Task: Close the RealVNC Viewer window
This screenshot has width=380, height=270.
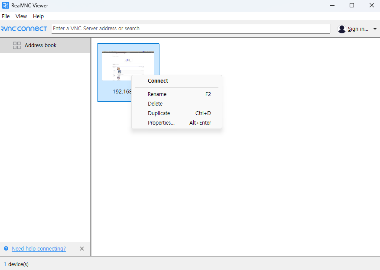Action: [x=371, y=5]
